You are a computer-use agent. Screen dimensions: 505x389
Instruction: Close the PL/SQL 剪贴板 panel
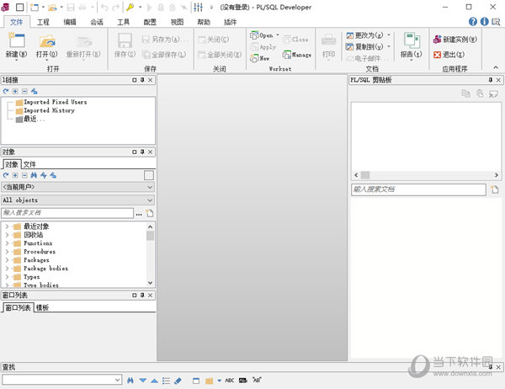click(498, 80)
